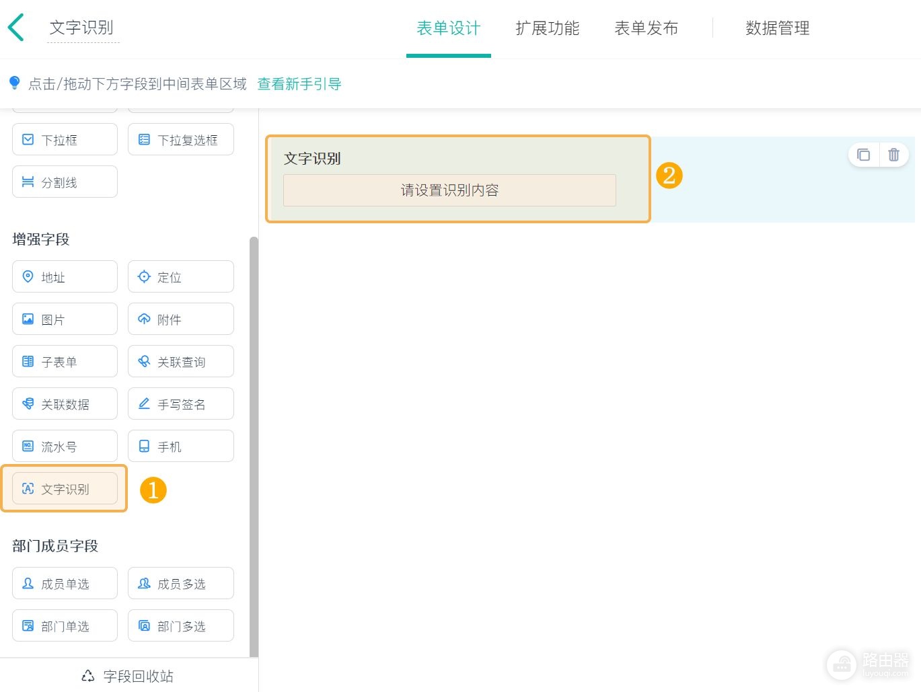Viewport: 921px width, 692px height.
Task: Copy the selected field with duplicate icon
Action: click(x=863, y=155)
